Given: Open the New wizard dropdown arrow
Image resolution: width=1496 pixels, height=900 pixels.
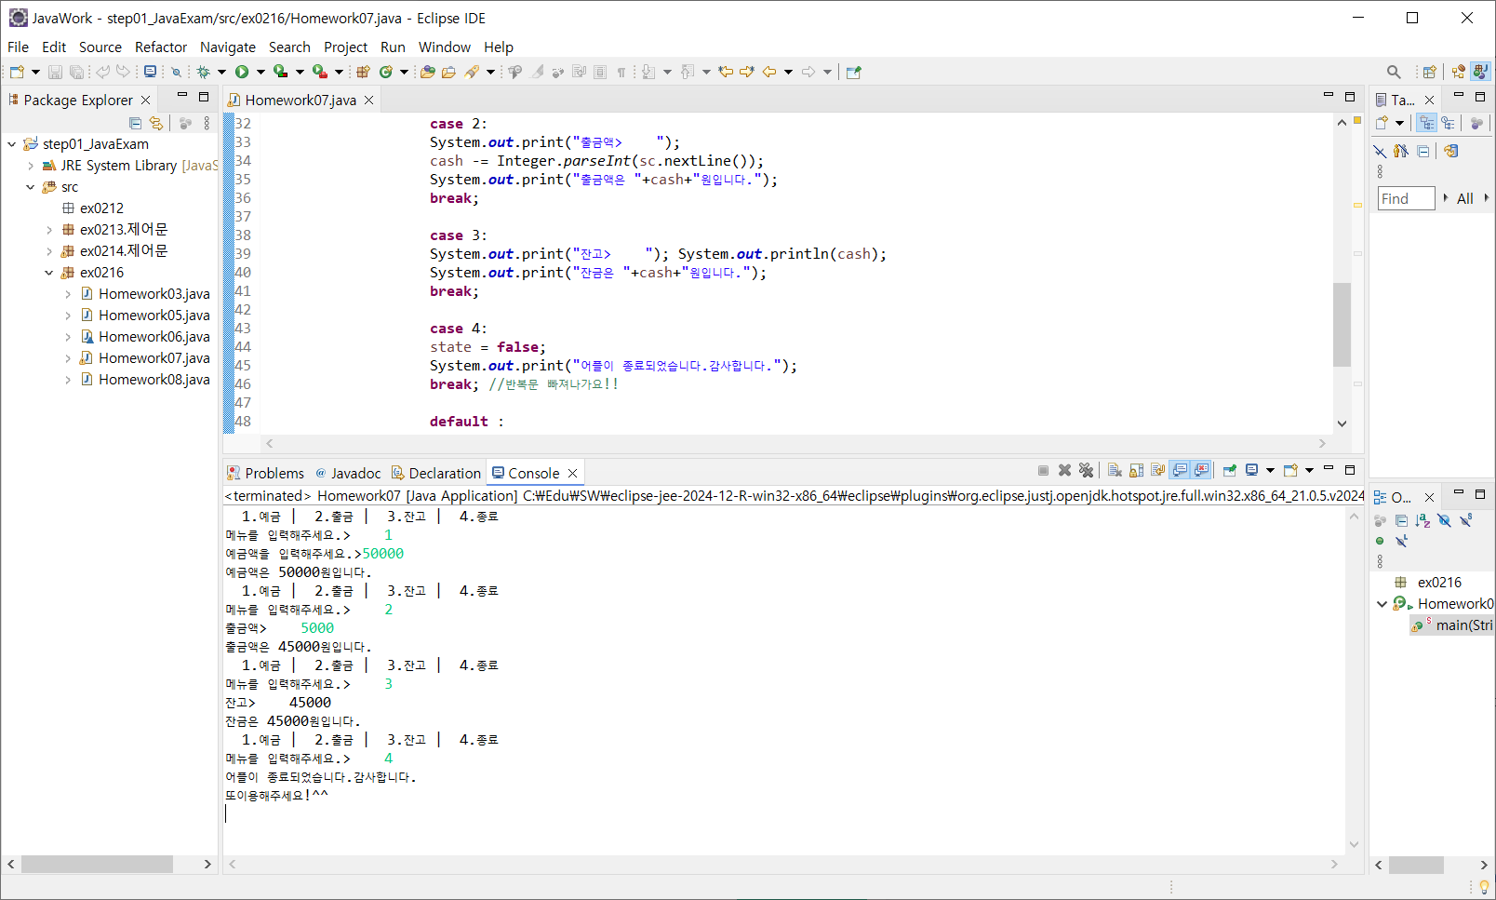Looking at the screenshot, I should tap(35, 72).
